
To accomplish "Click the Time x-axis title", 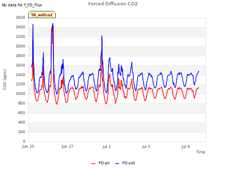I will pyautogui.click(x=201, y=152).
